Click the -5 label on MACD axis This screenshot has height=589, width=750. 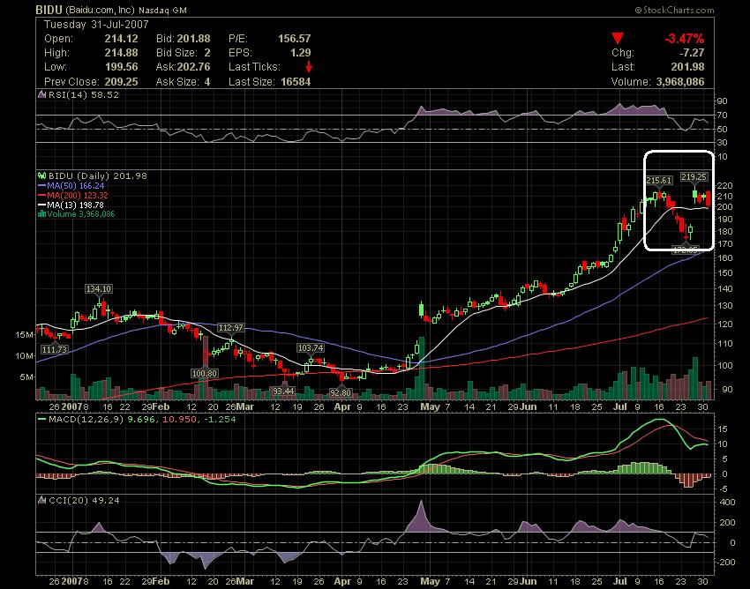coord(723,488)
